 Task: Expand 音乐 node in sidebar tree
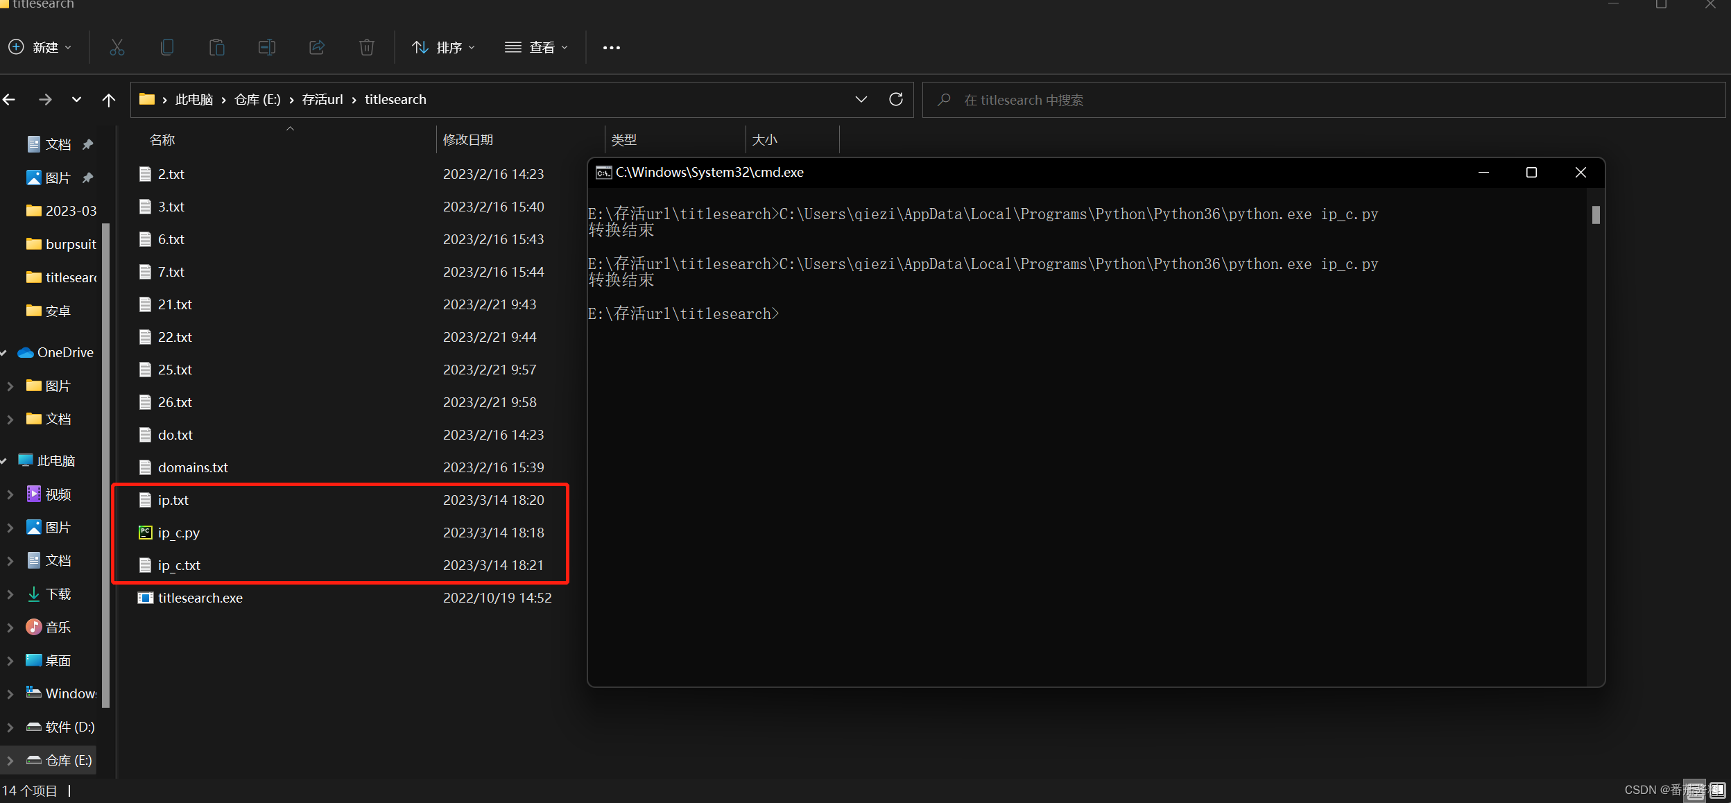[x=10, y=627]
